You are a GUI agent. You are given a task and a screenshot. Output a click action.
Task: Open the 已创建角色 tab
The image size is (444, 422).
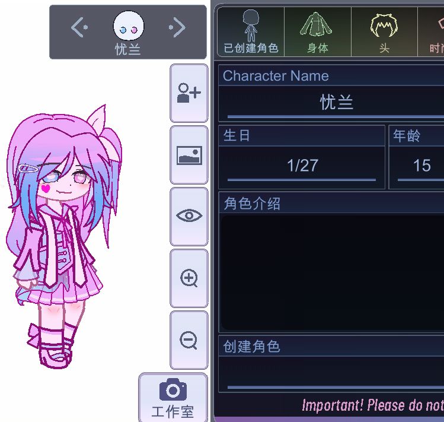coord(251,32)
